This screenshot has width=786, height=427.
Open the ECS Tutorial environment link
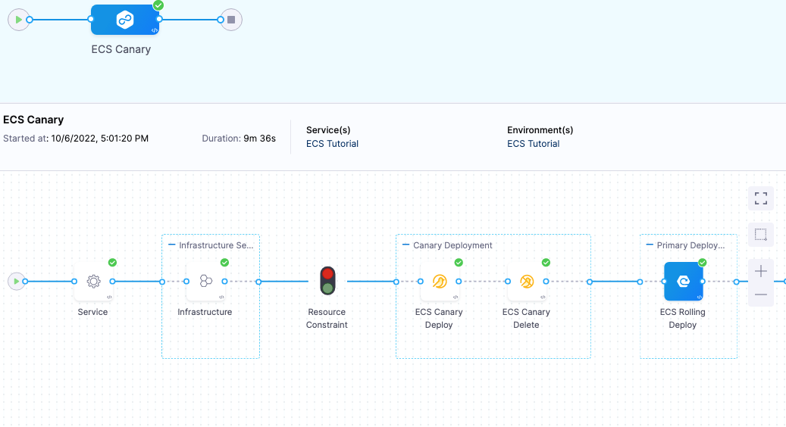[533, 144]
